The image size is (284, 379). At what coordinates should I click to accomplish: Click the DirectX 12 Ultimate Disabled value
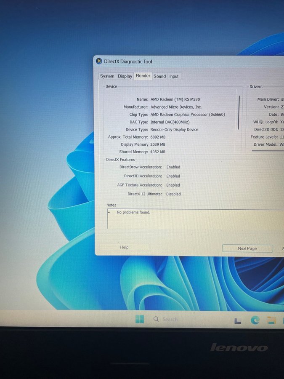click(x=173, y=194)
